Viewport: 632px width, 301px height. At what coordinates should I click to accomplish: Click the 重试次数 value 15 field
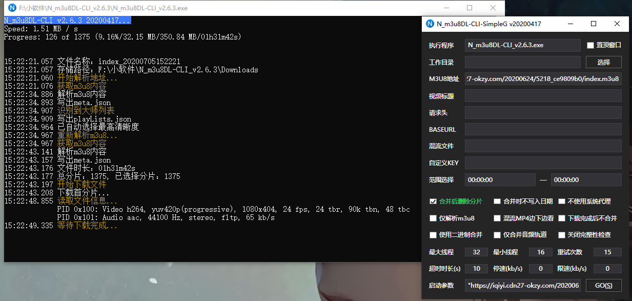(x=608, y=252)
